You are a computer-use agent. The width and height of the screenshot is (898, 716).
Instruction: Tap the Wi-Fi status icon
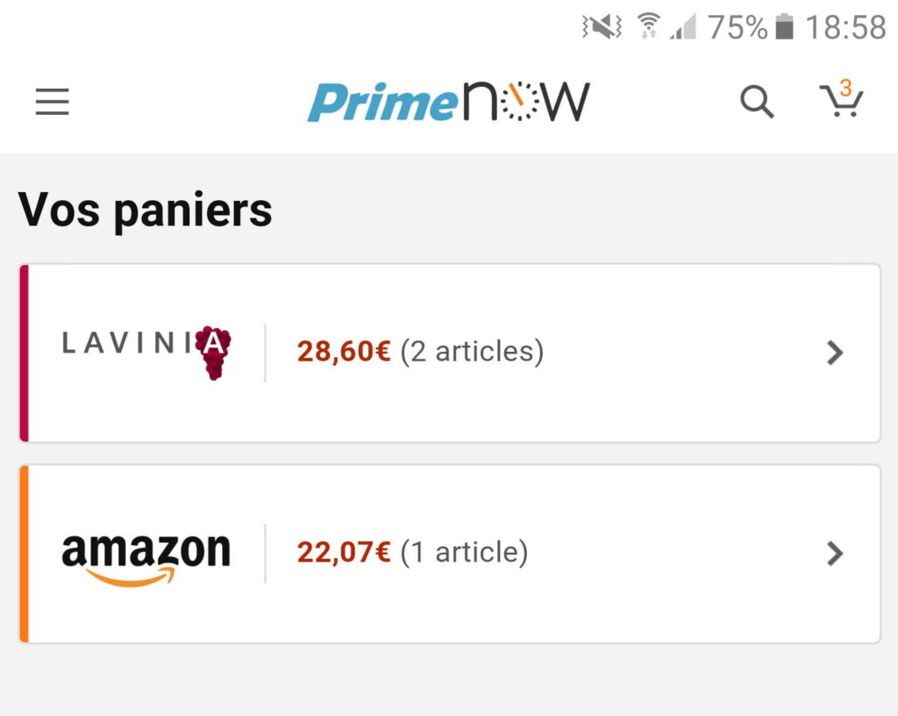649,27
